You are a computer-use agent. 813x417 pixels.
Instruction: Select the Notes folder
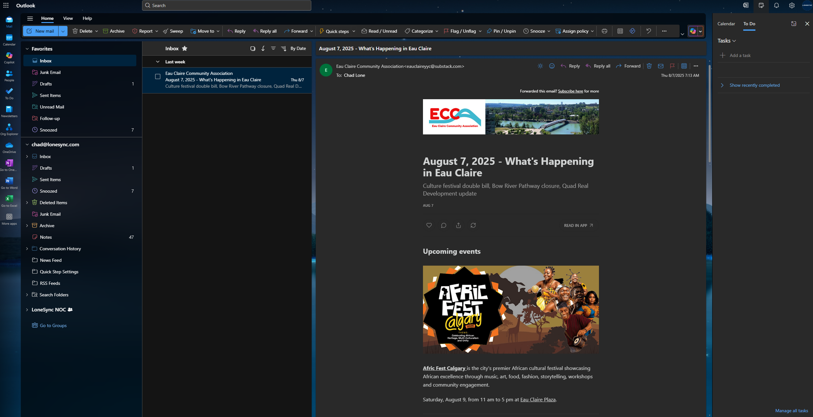tap(80, 237)
